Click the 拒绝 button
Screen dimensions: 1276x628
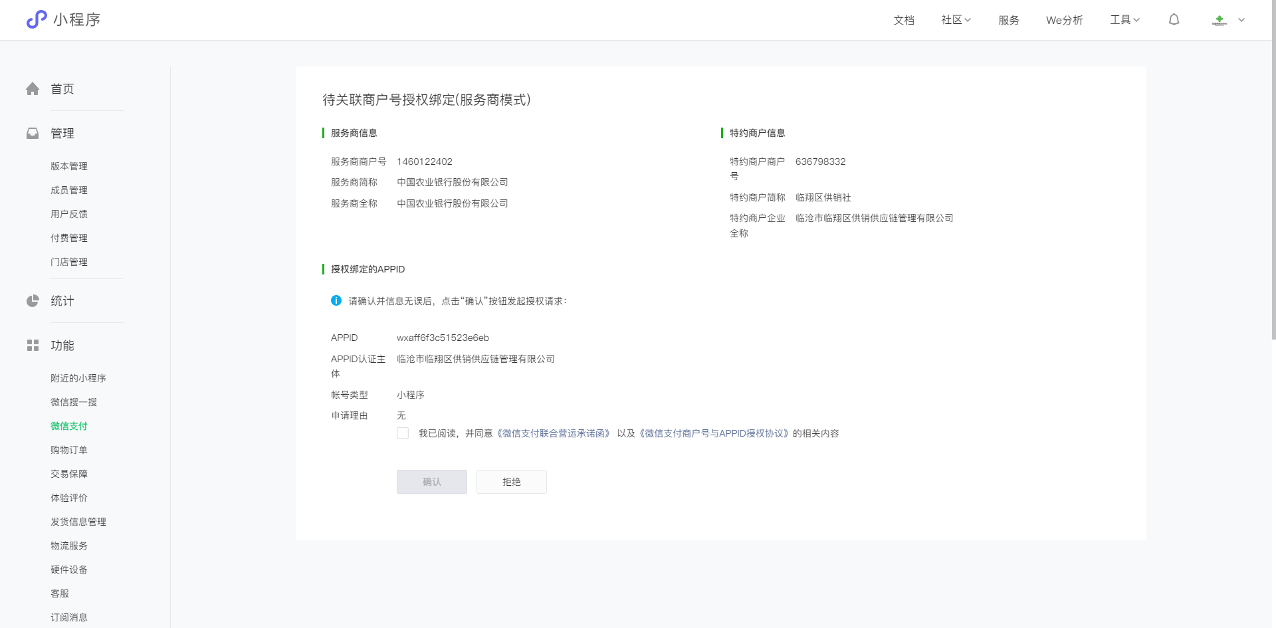click(512, 482)
